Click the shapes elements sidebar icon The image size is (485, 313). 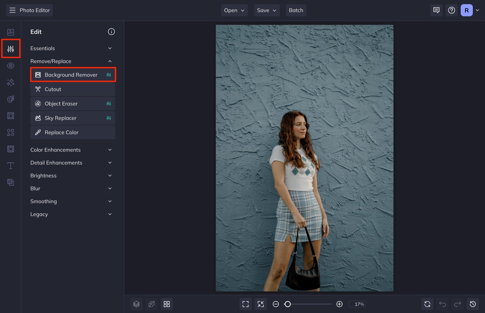[x=11, y=132]
